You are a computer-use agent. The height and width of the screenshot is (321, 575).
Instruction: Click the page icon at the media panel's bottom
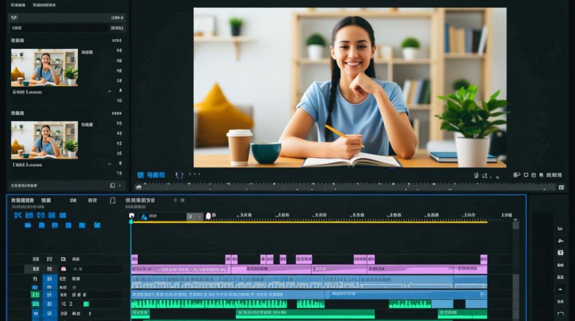click(113, 186)
